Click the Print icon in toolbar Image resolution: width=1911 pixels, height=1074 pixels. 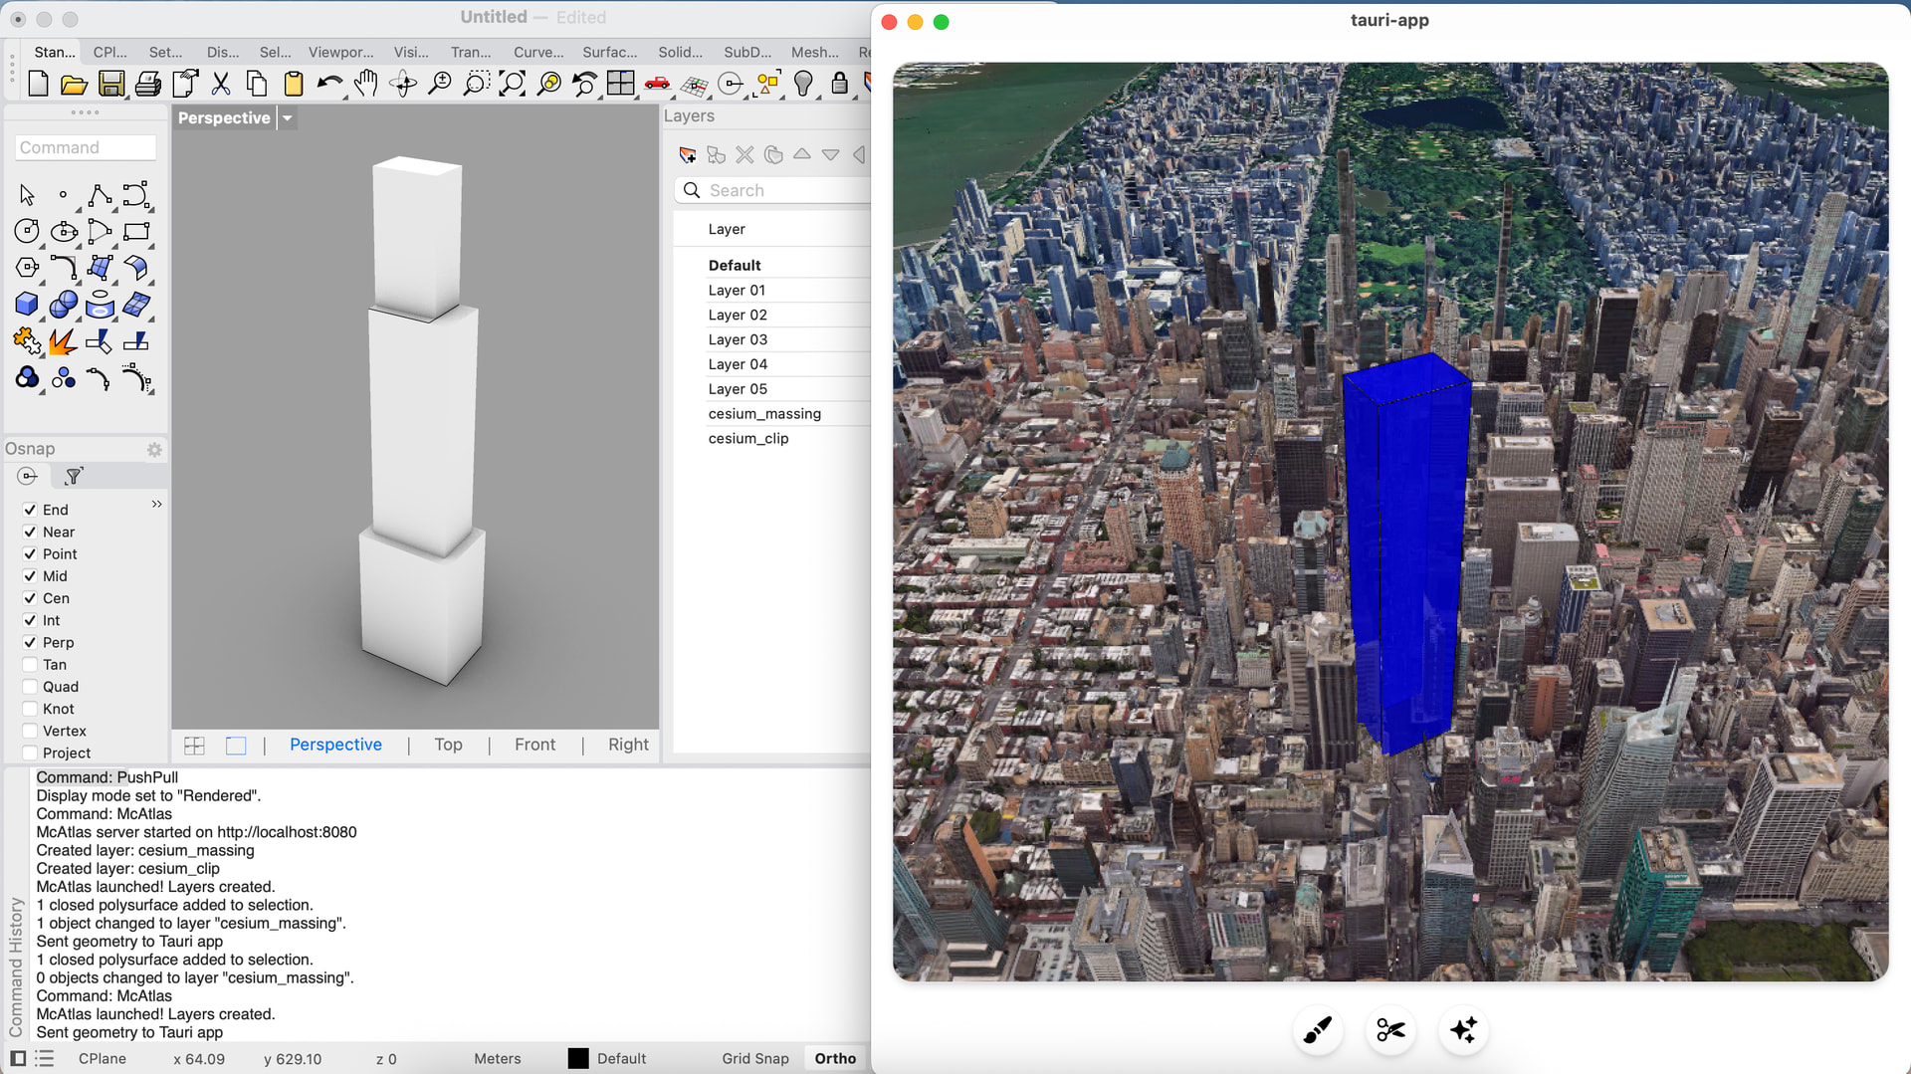[x=148, y=85]
